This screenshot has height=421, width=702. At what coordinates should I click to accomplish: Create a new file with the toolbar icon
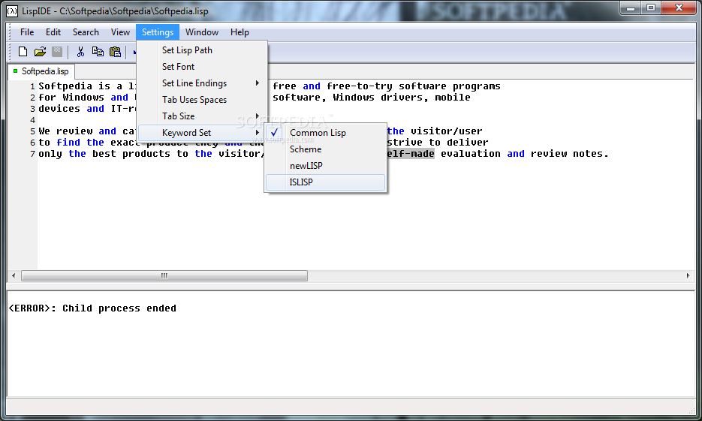23,52
